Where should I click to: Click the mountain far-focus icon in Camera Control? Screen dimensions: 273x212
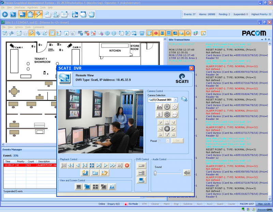point(159,107)
